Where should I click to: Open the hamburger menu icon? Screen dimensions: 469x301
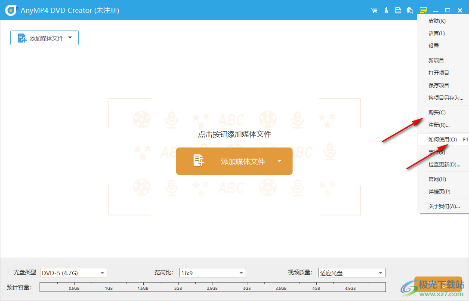[423, 10]
